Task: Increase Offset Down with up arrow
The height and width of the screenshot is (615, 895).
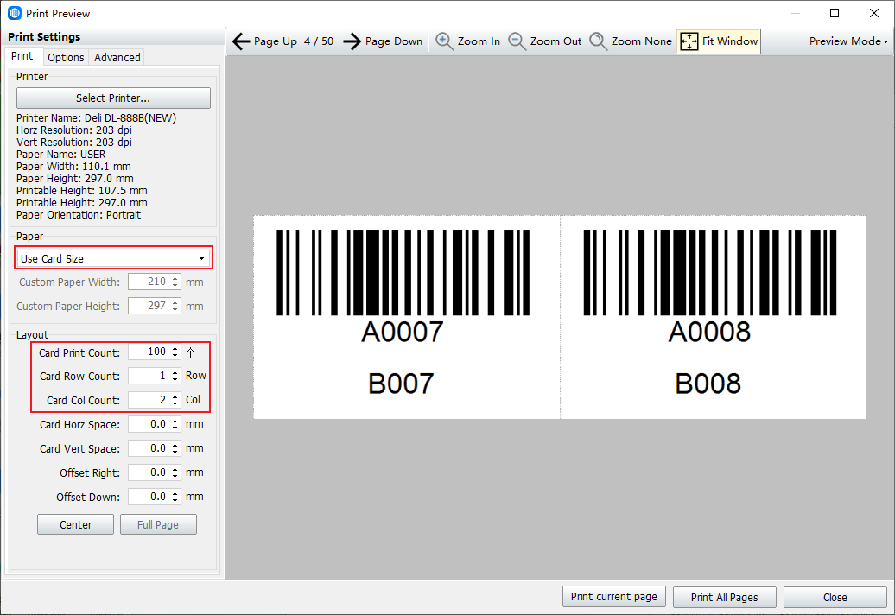Action: 175,493
